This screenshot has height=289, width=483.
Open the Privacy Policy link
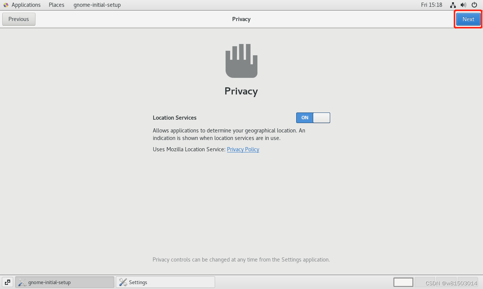(x=243, y=149)
